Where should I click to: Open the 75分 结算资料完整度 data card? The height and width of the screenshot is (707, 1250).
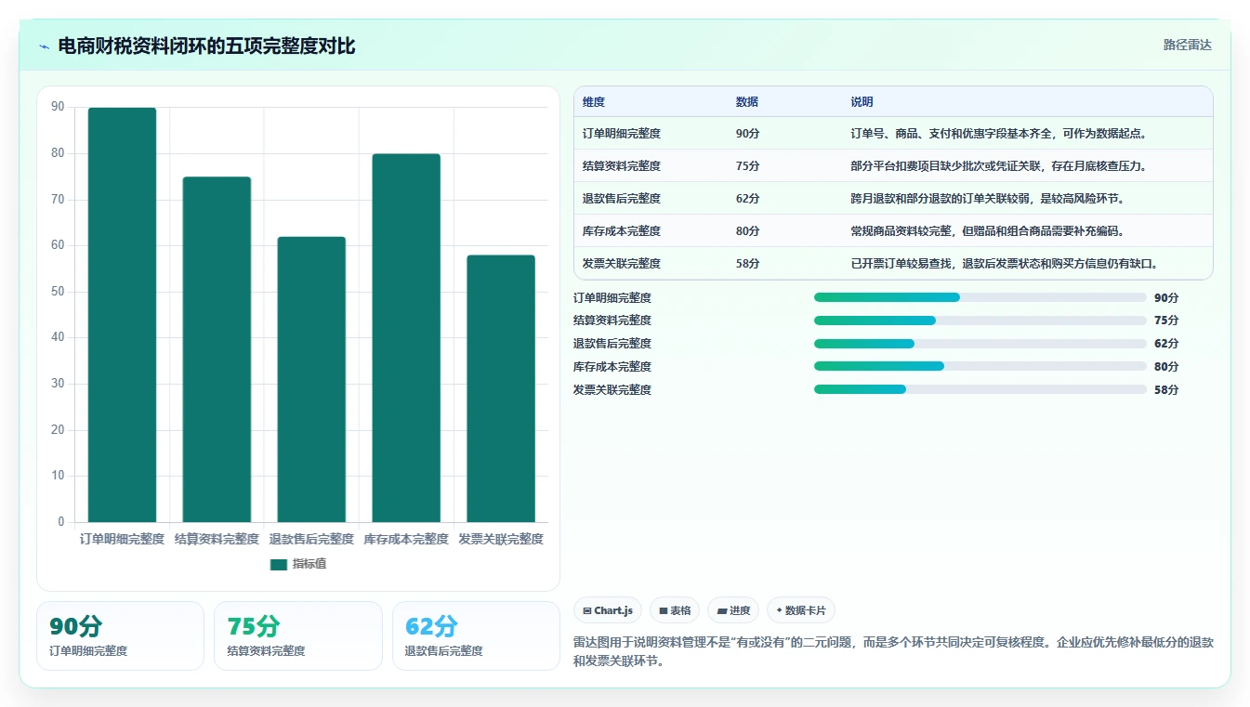tap(298, 635)
